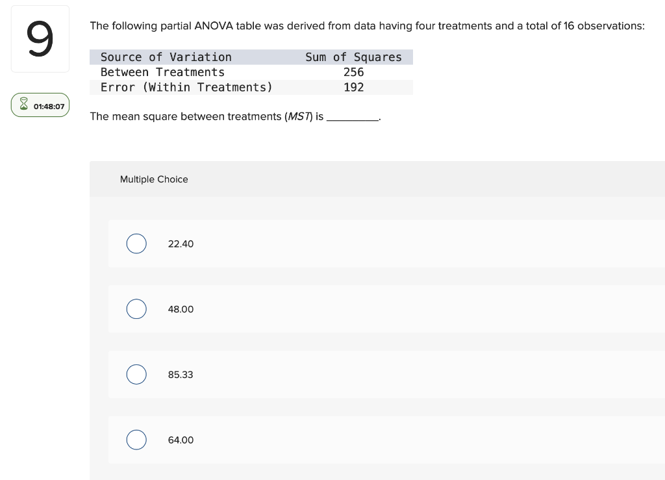665x480 pixels.
Task: Select the 85.33 radio button
Action: pos(136,375)
